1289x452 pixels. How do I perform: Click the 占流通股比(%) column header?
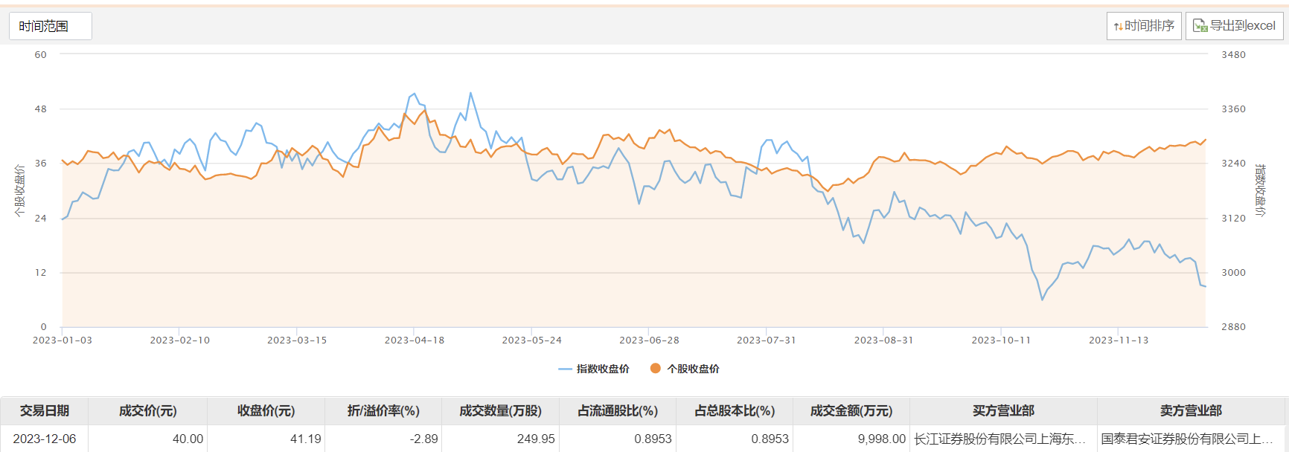click(618, 411)
